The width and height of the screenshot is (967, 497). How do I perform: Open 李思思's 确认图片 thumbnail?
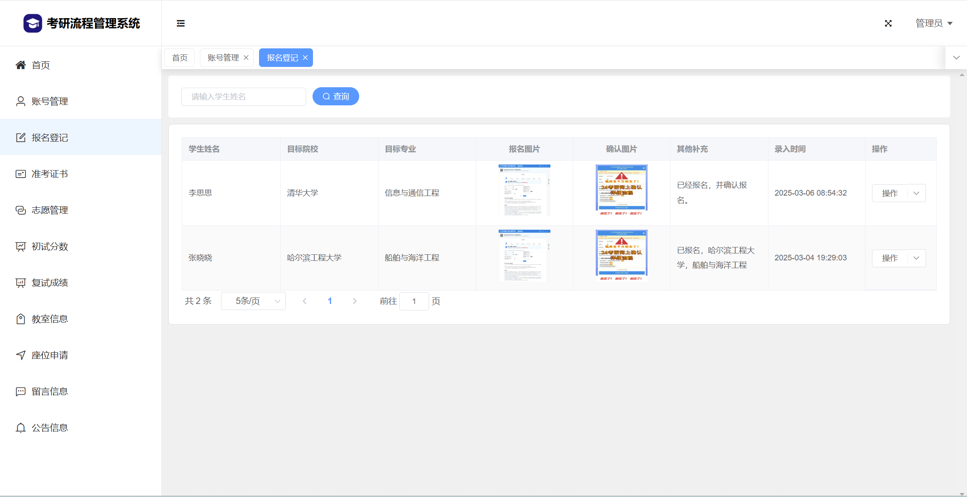click(x=621, y=190)
